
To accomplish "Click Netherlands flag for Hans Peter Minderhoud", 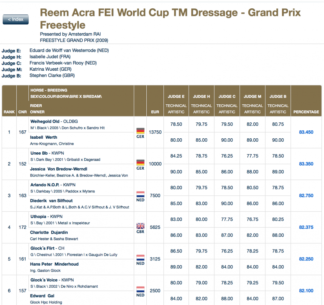I will 140,258.
